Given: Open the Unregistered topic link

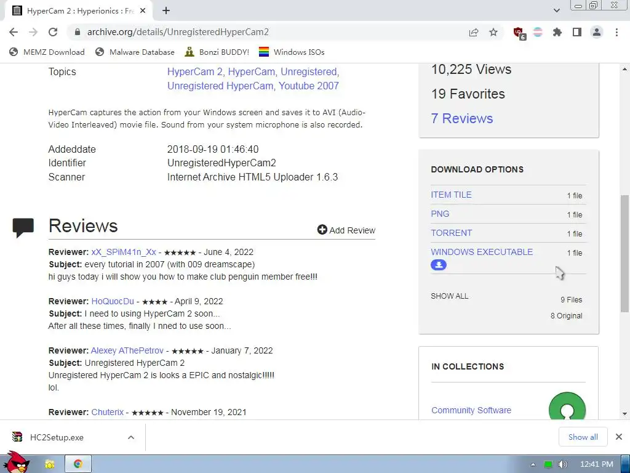Looking at the screenshot, I should (310, 71).
